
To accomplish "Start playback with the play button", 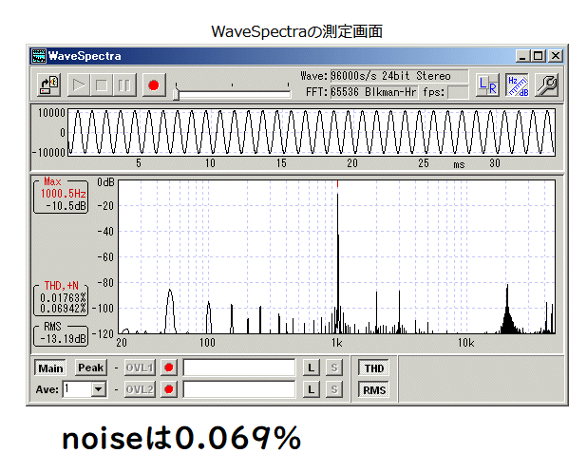I will (79, 85).
